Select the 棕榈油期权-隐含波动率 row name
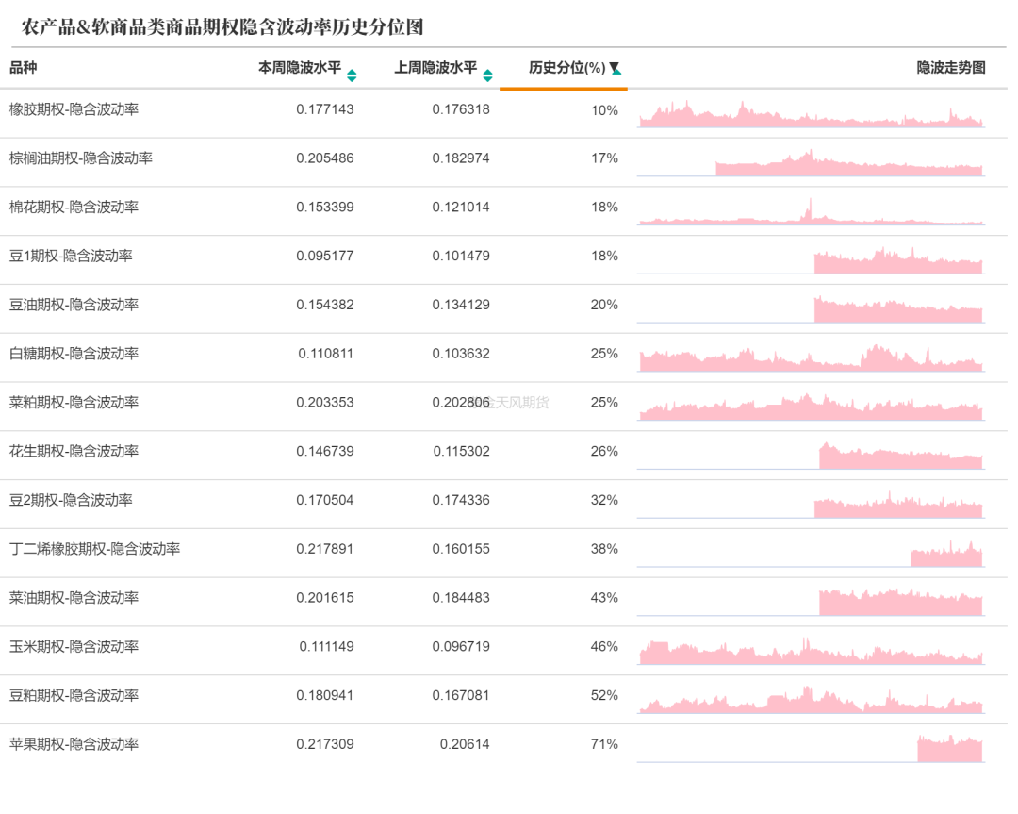 [x=81, y=158]
